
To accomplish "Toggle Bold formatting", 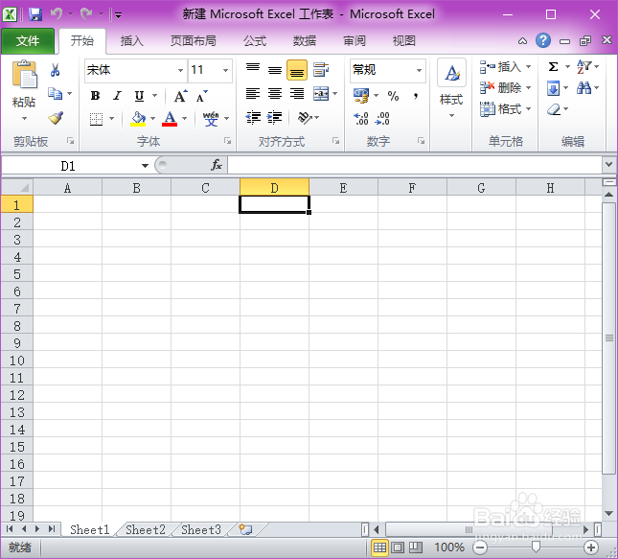I will pyautogui.click(x=96, y=96).
